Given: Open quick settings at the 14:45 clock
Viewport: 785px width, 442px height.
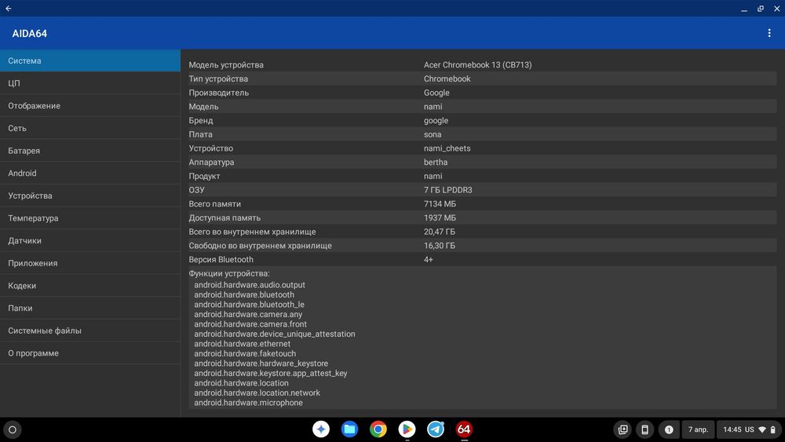Looking at the screenshot, I should pos(749,429).
